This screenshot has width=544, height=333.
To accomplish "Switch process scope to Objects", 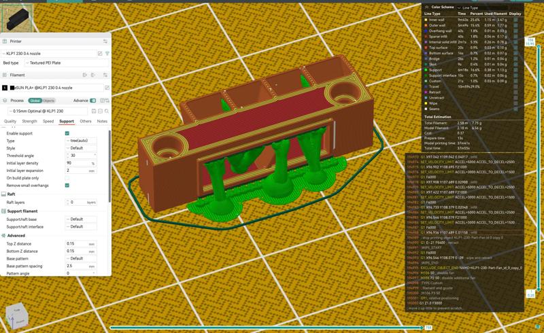I will coord(48,101).
